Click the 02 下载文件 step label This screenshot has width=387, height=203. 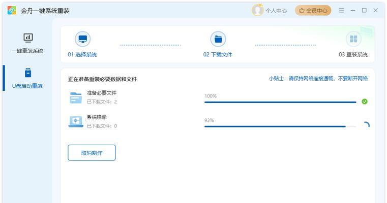coord(218,54)
